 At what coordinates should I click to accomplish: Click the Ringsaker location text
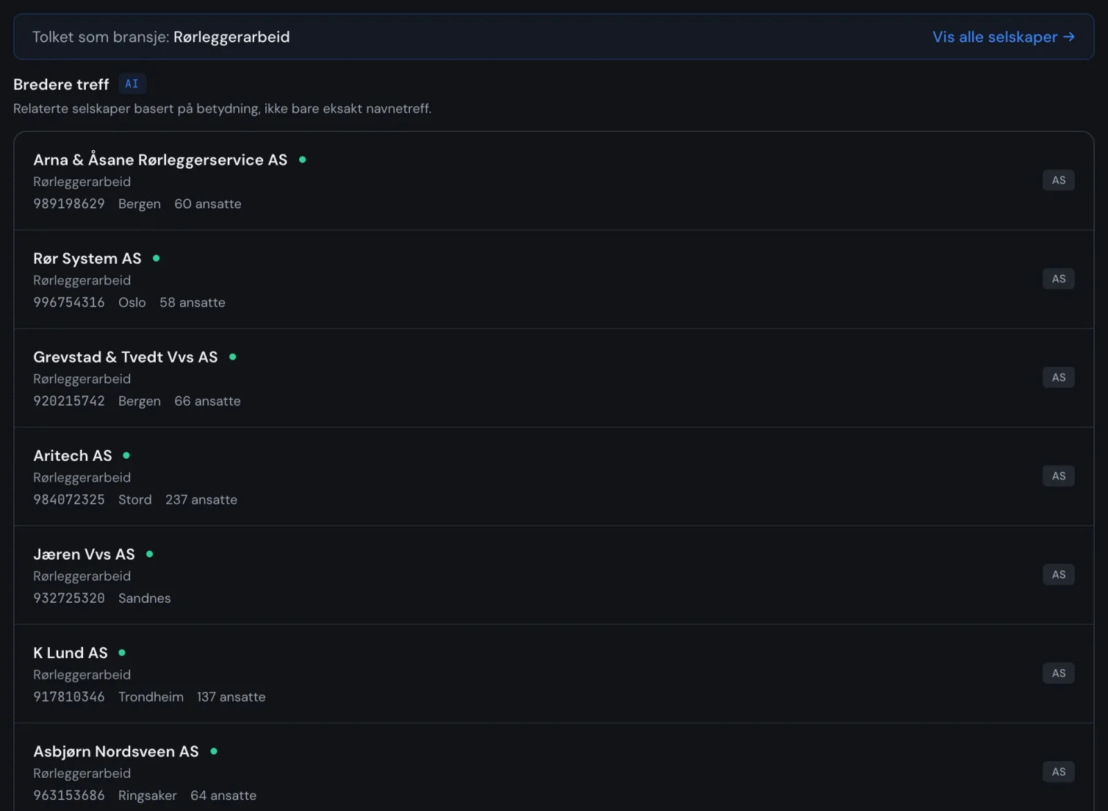pyautogui.click(x=148, y=796)
